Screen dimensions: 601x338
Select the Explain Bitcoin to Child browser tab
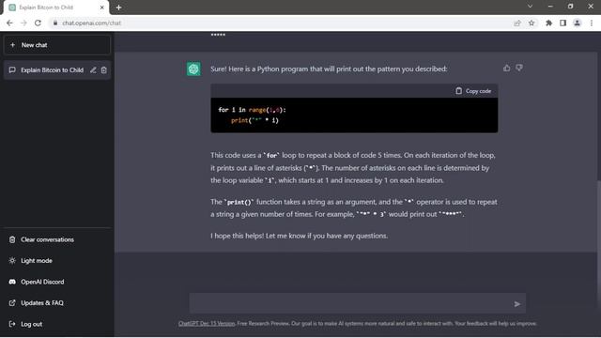coord(56,8)
